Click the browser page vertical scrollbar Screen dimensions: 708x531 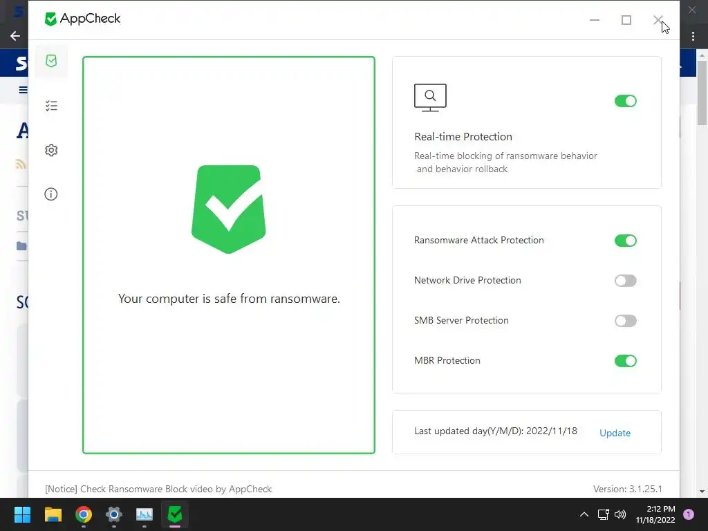point(702,93)
